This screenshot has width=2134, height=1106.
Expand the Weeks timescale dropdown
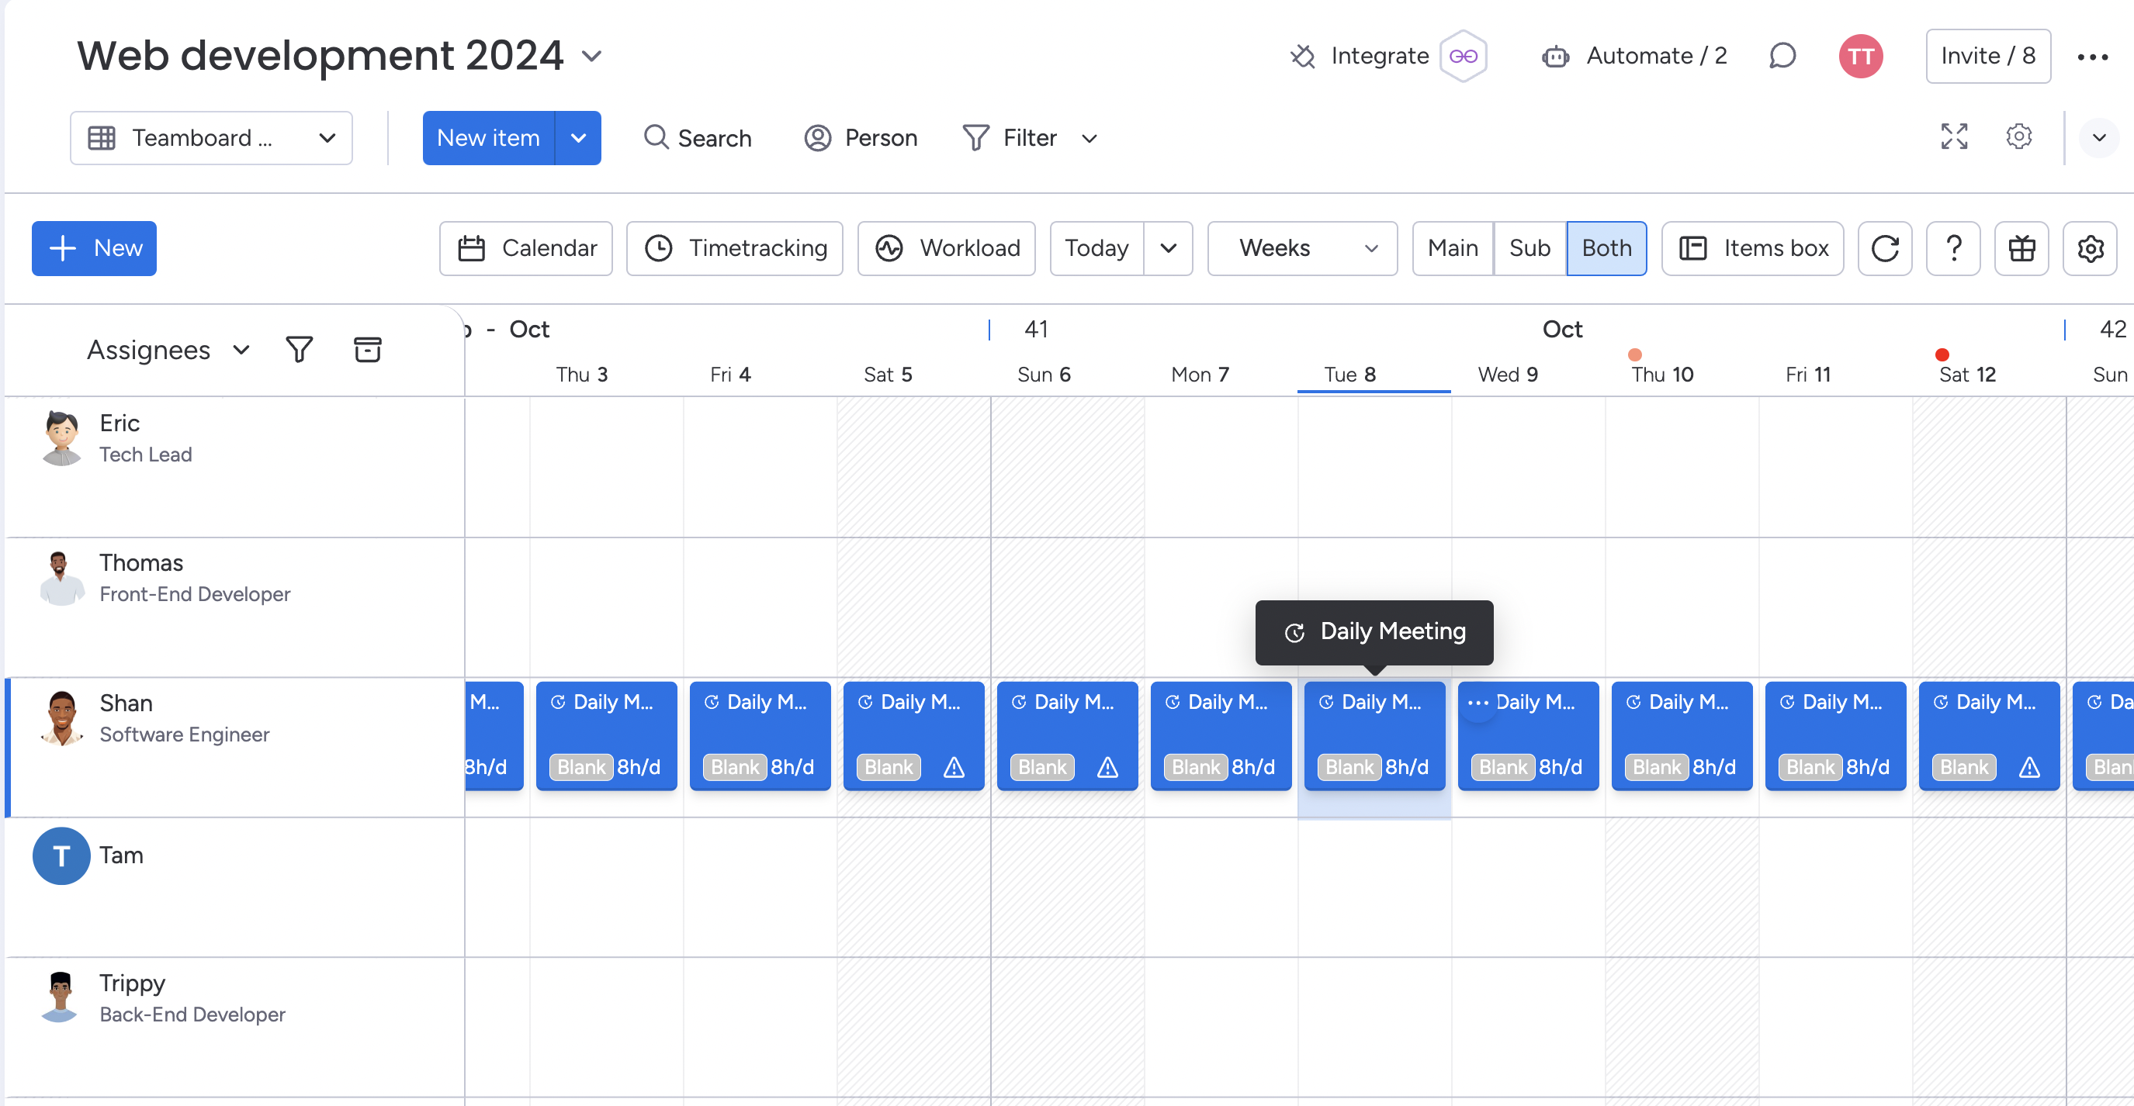pos(1301,248)
